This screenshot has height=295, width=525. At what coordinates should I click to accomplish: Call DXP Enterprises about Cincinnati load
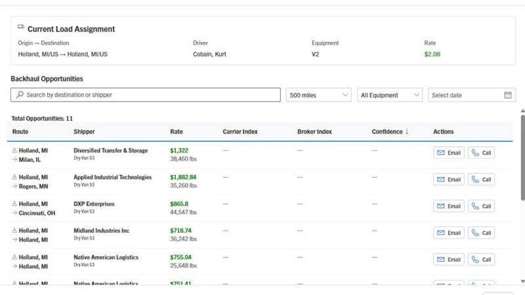click(x=481, y=206)
